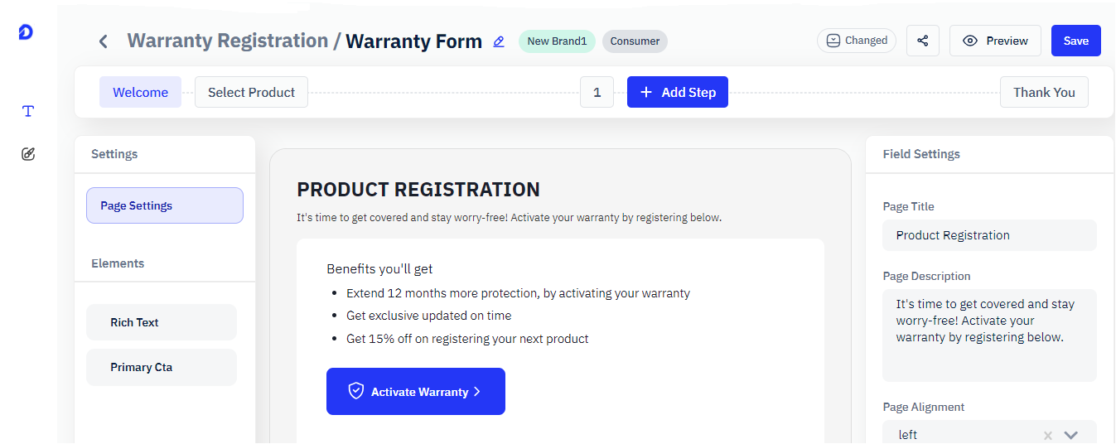Click the Add Step button
The width and height of the screenshot is (1116, 444).
tap(677, 92)
